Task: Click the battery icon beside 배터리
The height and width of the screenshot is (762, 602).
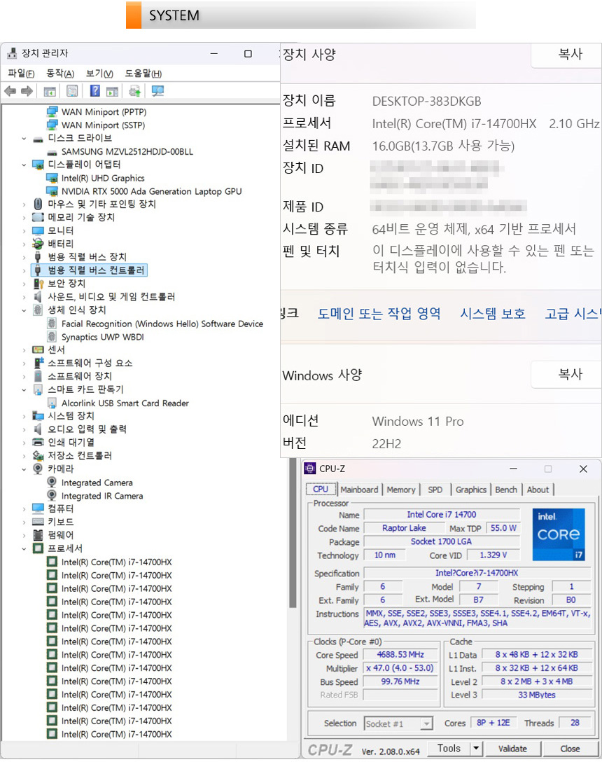Action: pyautogui.click(x=38, y=244)
